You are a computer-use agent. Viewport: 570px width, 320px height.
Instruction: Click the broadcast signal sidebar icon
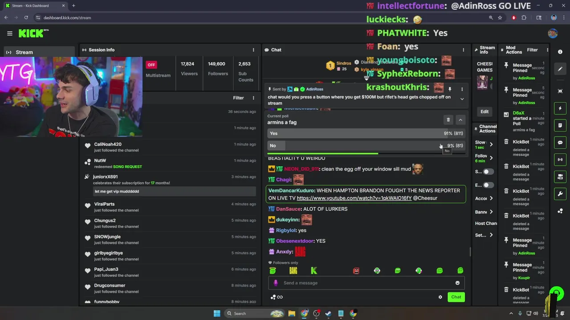point(560,160)
